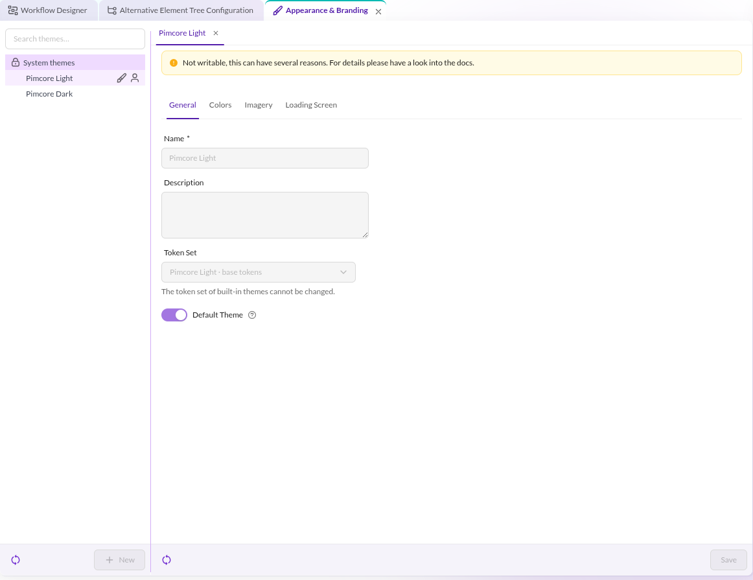Click the Not writable warning message
This screenshot has width=753, height=580.
[329, 63]
